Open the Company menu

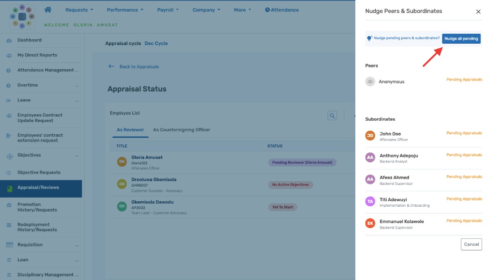pos(205,9)
